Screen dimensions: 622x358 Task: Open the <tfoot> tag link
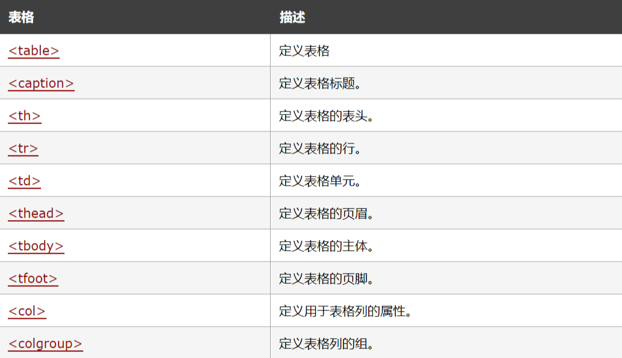coord(33,278)
